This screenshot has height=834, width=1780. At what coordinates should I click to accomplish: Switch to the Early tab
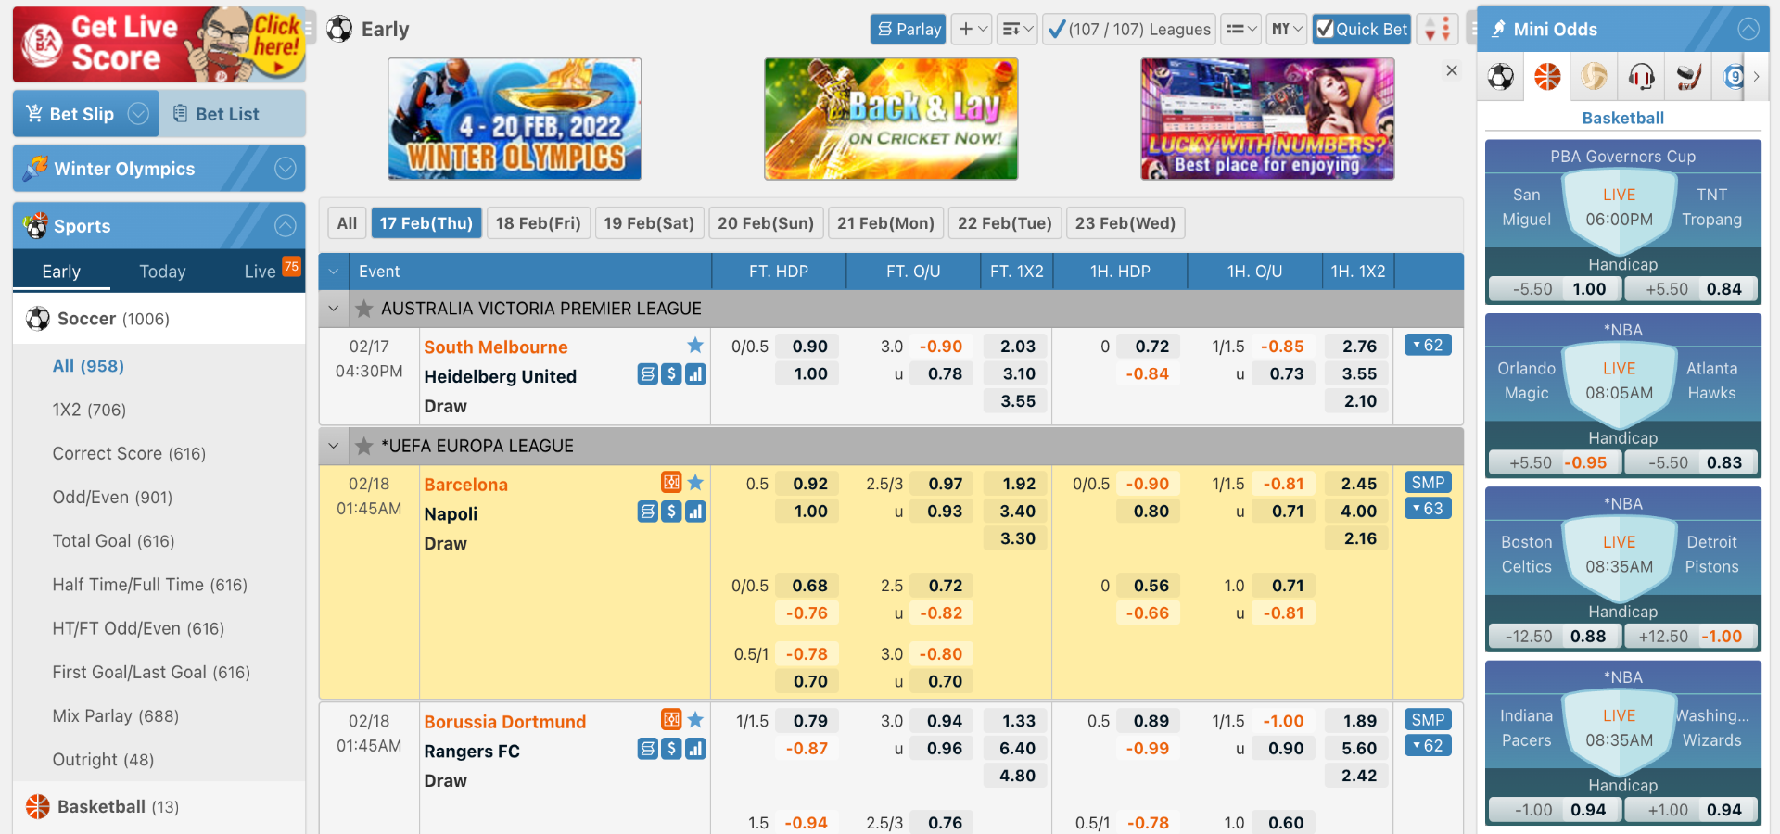(x=61, y=272)
